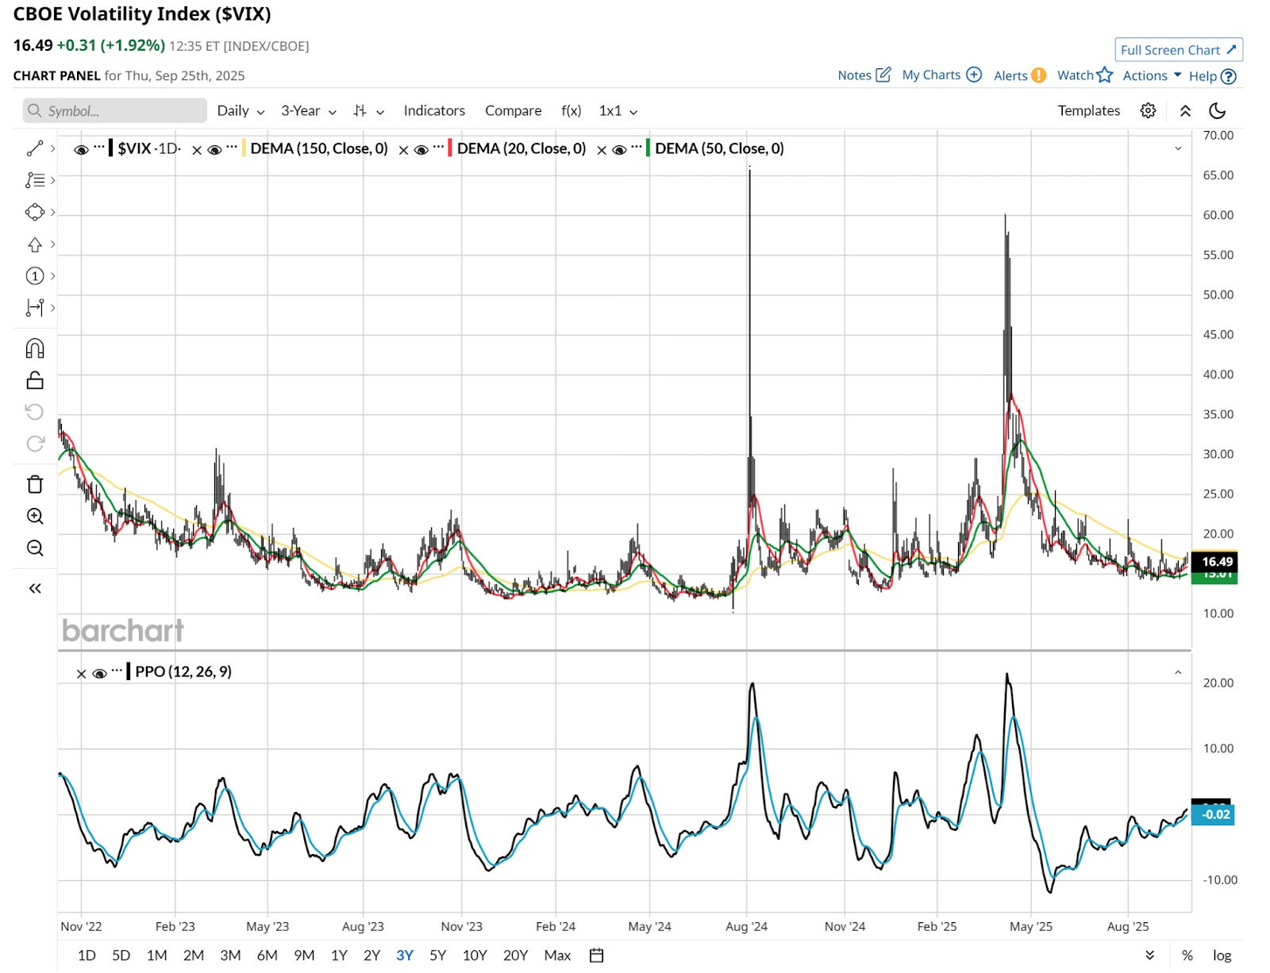
Task: Toggle visibility of DEMA (20, Close, 0)
Action: pos(421,149)
